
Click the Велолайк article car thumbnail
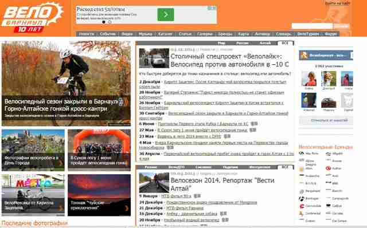[x=154, y=58]
